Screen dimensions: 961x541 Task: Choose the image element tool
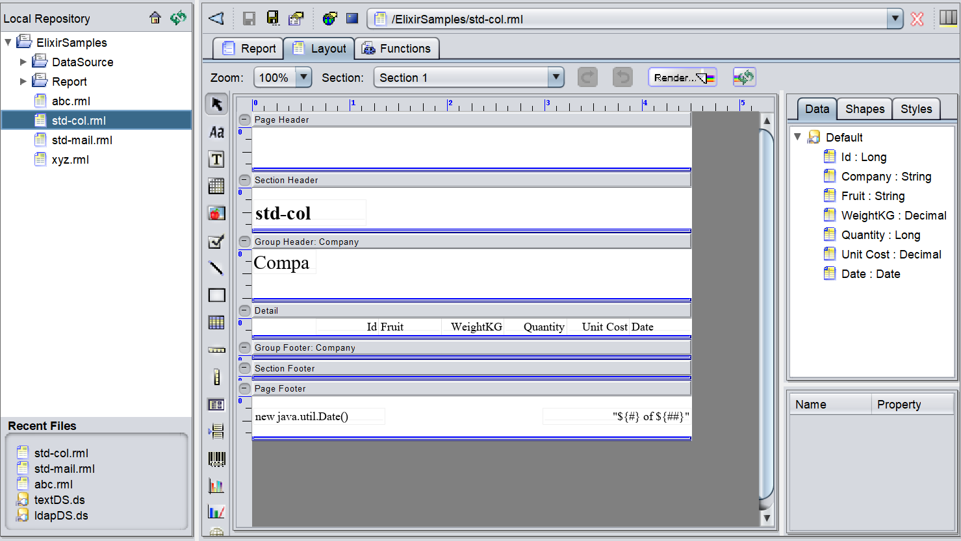point(216,213)
